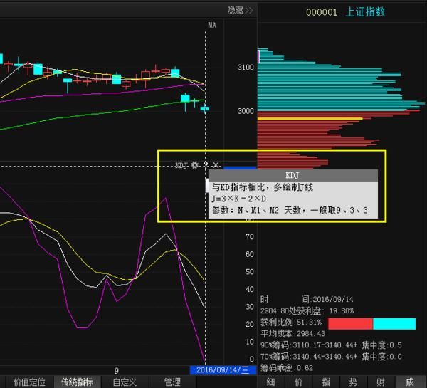Select the 成 cost distribution tab
The height and width of the screenshot is (388, 427).
(x=409, y=382)
